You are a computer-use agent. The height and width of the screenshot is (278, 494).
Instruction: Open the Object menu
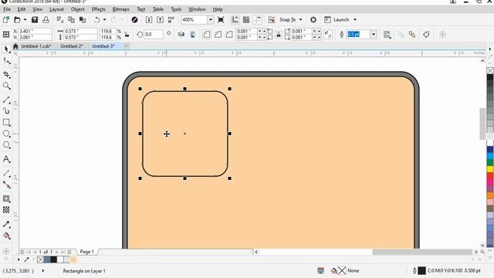77,9
